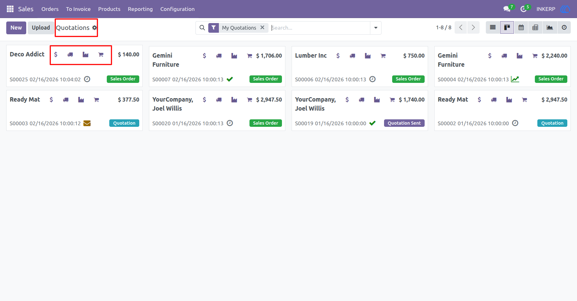Click activity clock icon on S00002 card
Image resolution: width=577 pixels, height=301 pixels.
pyautogui.click(x=515, y=123)
